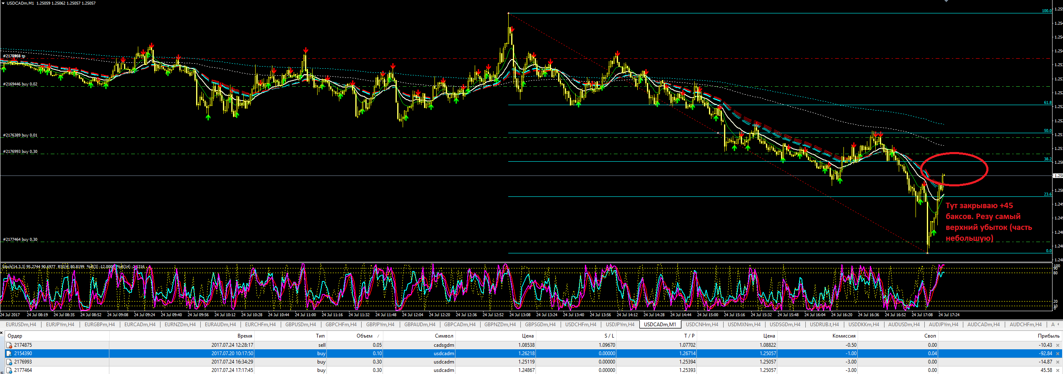Switch to the GBPSGDm,H4 tab

541,325
